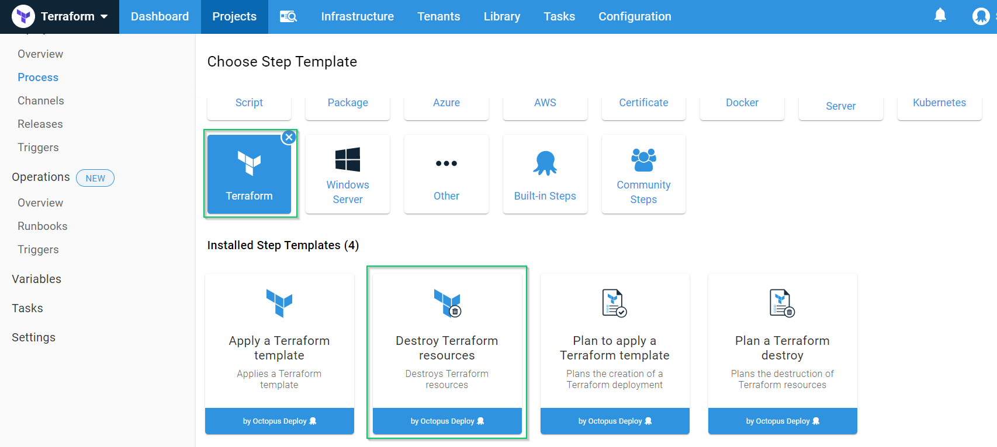Screen dimensions: 997x447
Task: Filter templates by AWS category
Action: point(545,103)
